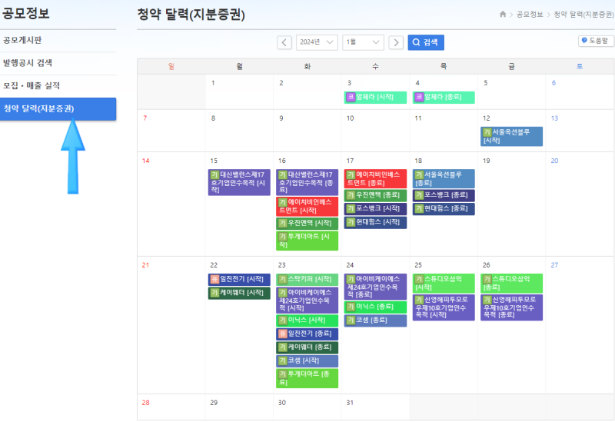Open 신영해피투모로우제10호 [시작] event on the 25th
615x422 pixels.
444,307
